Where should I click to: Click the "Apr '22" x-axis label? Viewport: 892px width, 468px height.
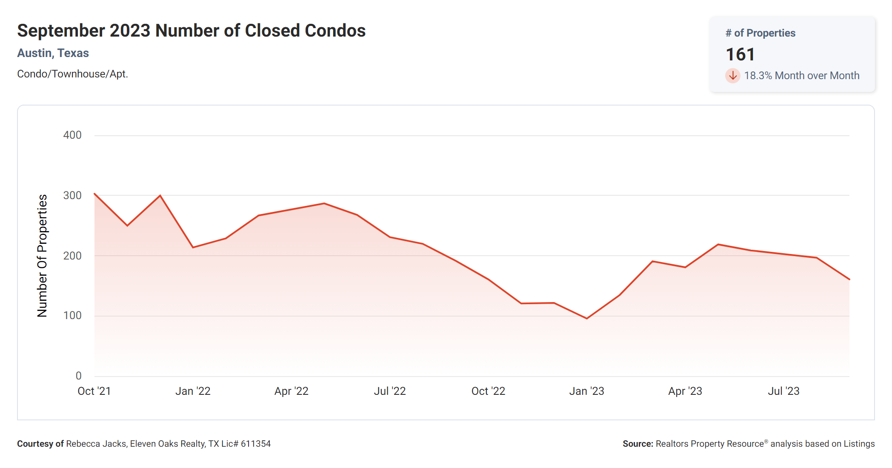(x=291, y=391)
